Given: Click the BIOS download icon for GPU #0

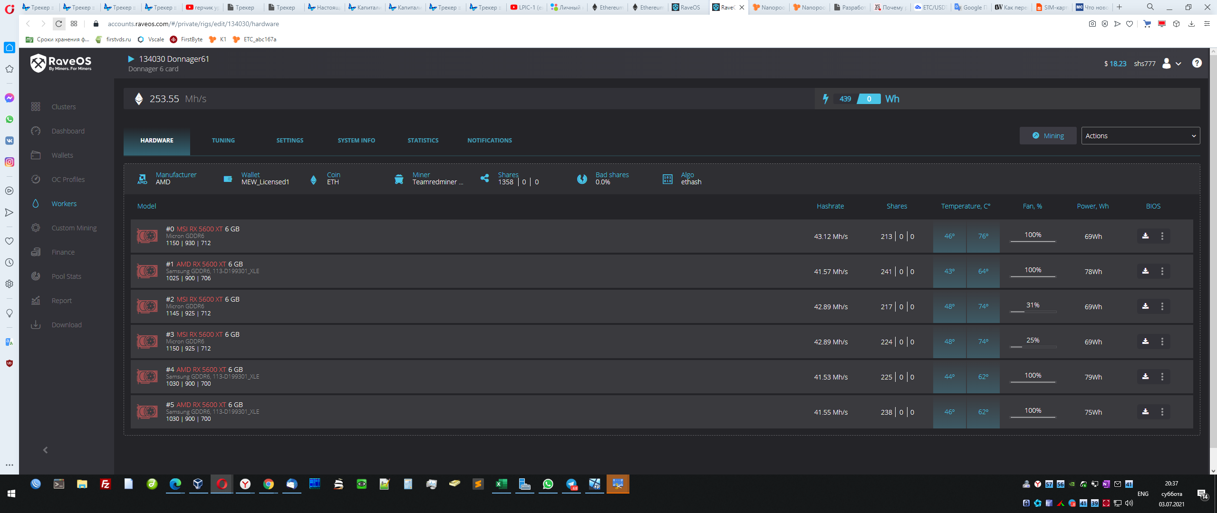Looking at the screenshot, I should point(1145,236).
